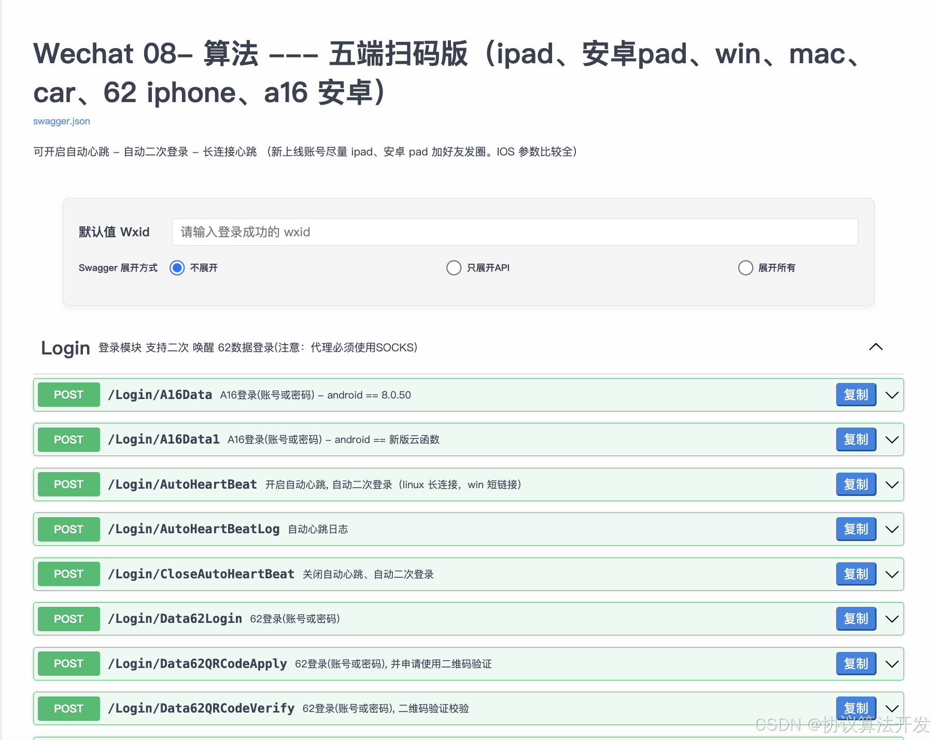Click the default Wxid input field
Screen dimensions: 932x740
point(515,232)
